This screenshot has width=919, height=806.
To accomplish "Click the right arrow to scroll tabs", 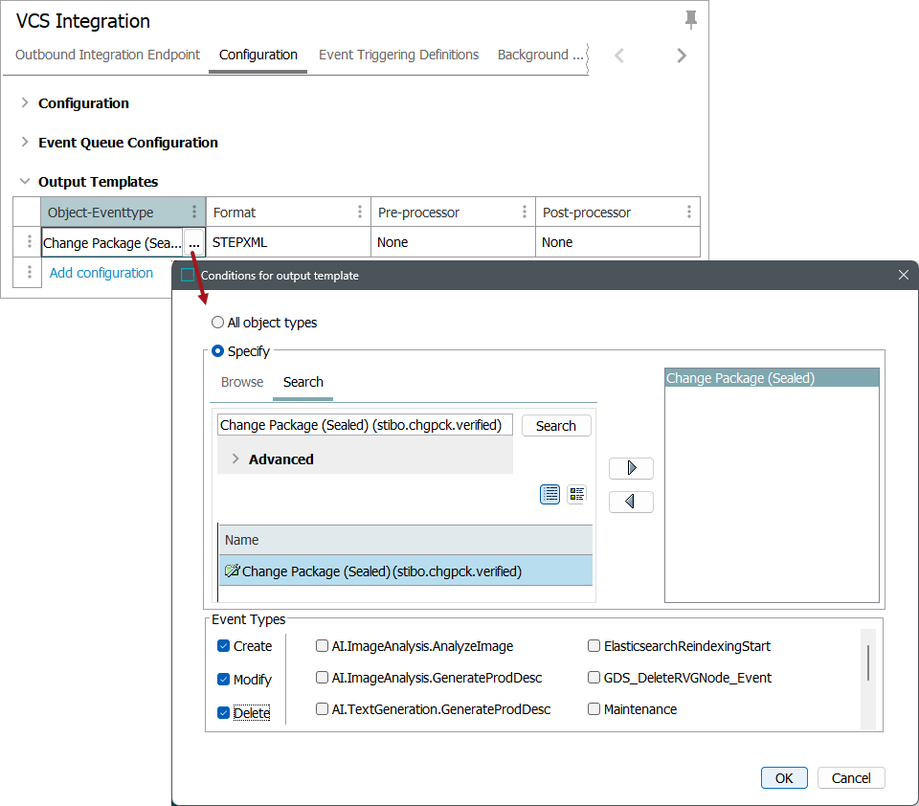I will pos(682,56).
